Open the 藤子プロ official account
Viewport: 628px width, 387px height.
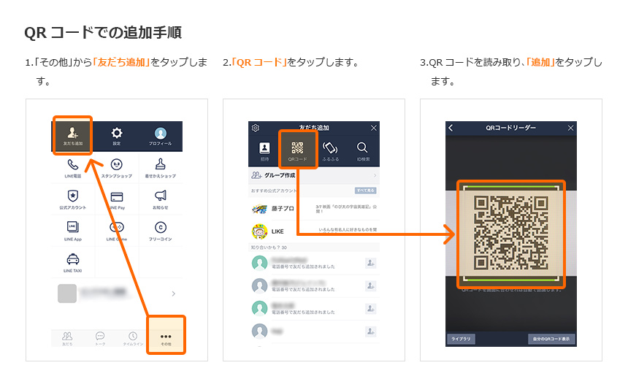point(314,209)
